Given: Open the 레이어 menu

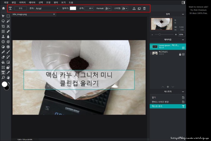Looking at the screenshot, I should coord(32,2).
